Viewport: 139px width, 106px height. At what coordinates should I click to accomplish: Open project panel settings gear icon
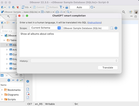click(9, 80)
